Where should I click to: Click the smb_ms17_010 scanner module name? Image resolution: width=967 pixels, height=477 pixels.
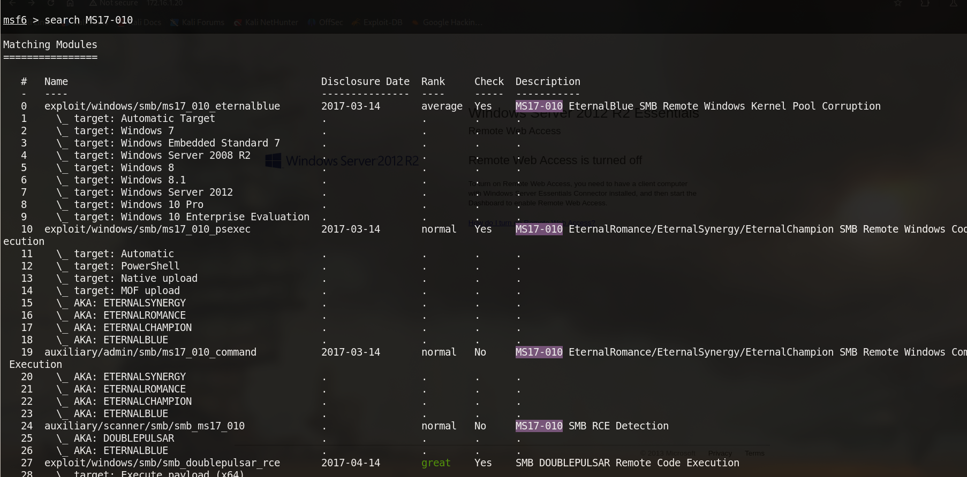pos(144,426)
